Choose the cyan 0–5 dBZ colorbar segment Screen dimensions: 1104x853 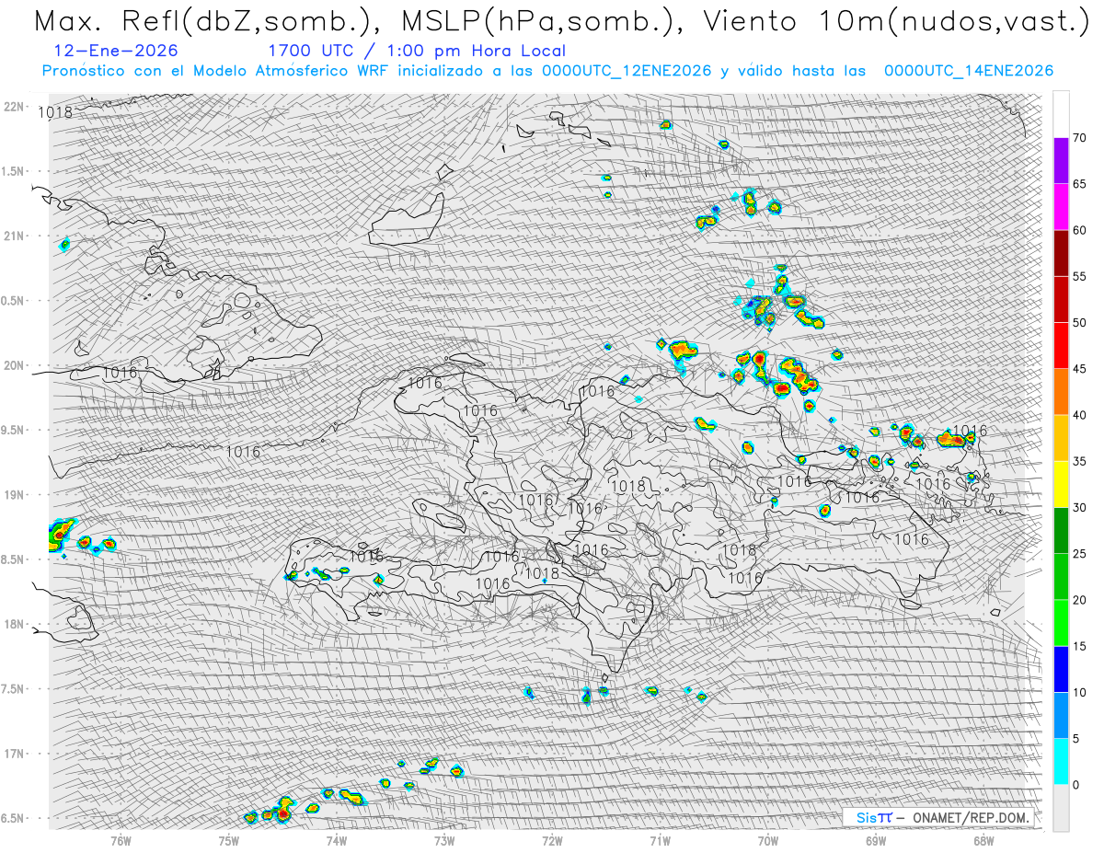click(1061, 761)
